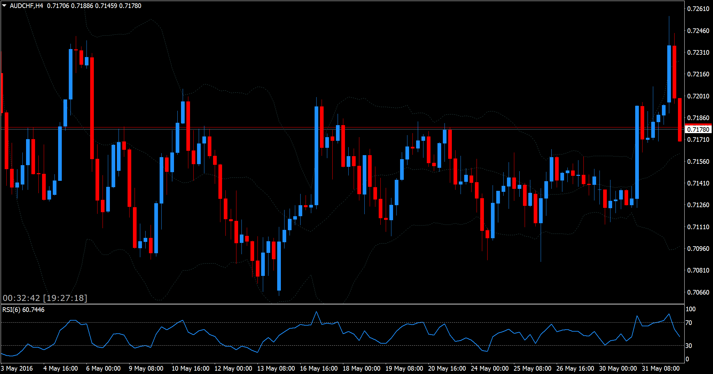Click the RSI(6) 60.7446 indicator label
This screenshot has width=713, height=374.
tap(23, 310)
